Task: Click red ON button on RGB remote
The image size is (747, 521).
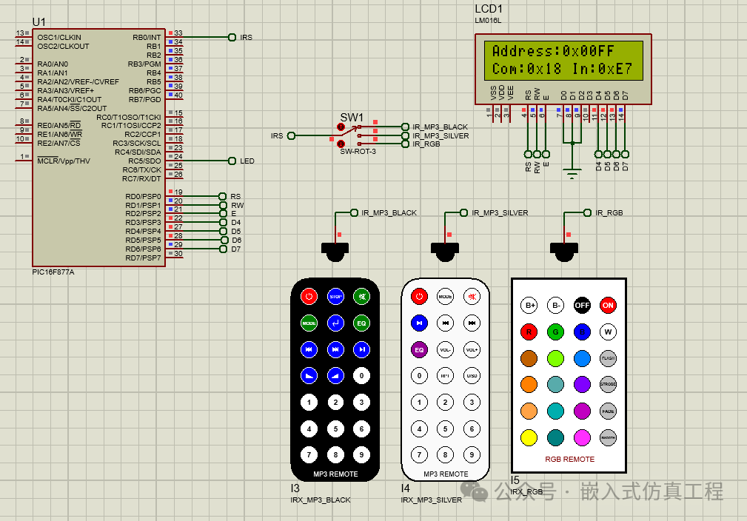Action: click(608, 305)
